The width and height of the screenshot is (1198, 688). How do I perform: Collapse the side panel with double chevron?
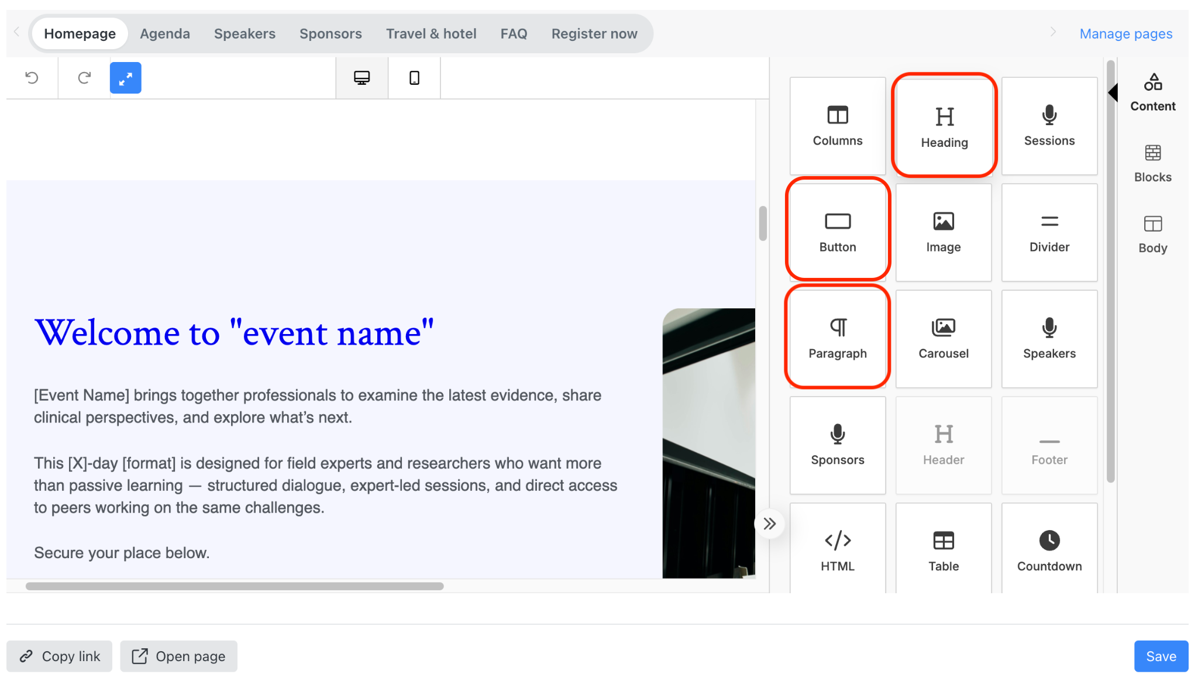770,524
